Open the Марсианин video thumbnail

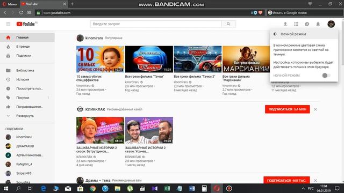[x=246, y=59]
